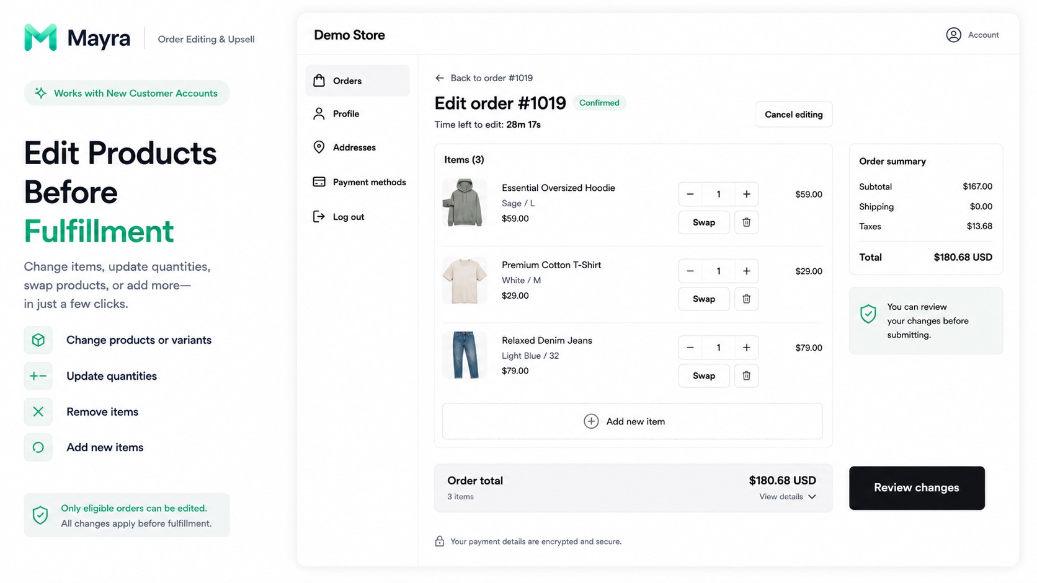Swap the Premium Cotton T-Shirt
Viewport: 1037px width, 583px height.
[704, 299]
